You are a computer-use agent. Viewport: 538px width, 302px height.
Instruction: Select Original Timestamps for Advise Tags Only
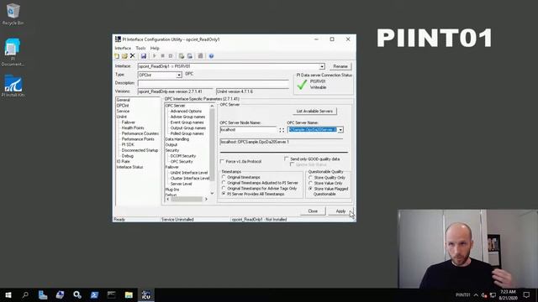click(224, 188)
